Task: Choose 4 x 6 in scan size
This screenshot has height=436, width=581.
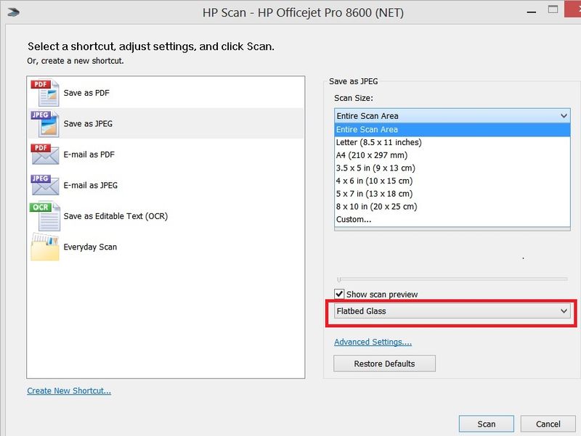Action: 452,181
